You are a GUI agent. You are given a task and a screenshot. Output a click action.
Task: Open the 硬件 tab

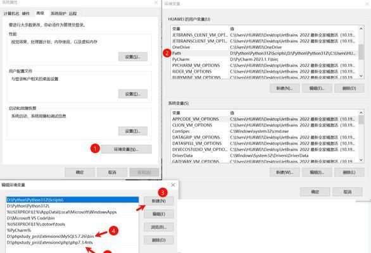pos(26,13)
